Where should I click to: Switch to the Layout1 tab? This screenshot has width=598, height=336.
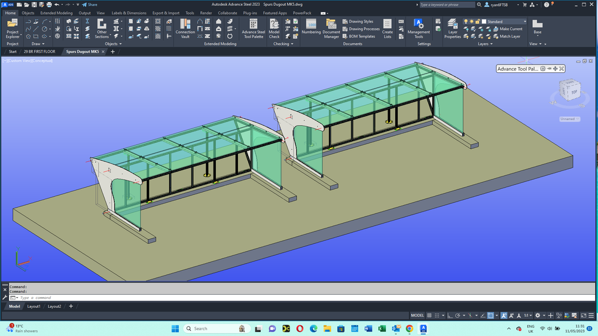tap(33, 306)
